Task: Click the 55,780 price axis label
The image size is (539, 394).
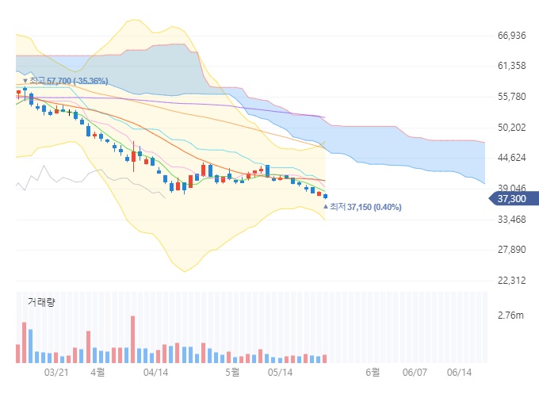Action: coord(511,96)
